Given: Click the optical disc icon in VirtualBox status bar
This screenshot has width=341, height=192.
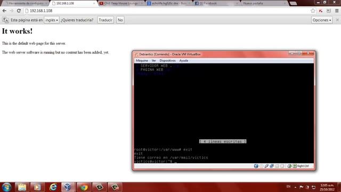Looking at the screenshot, I should pos(261,166).
